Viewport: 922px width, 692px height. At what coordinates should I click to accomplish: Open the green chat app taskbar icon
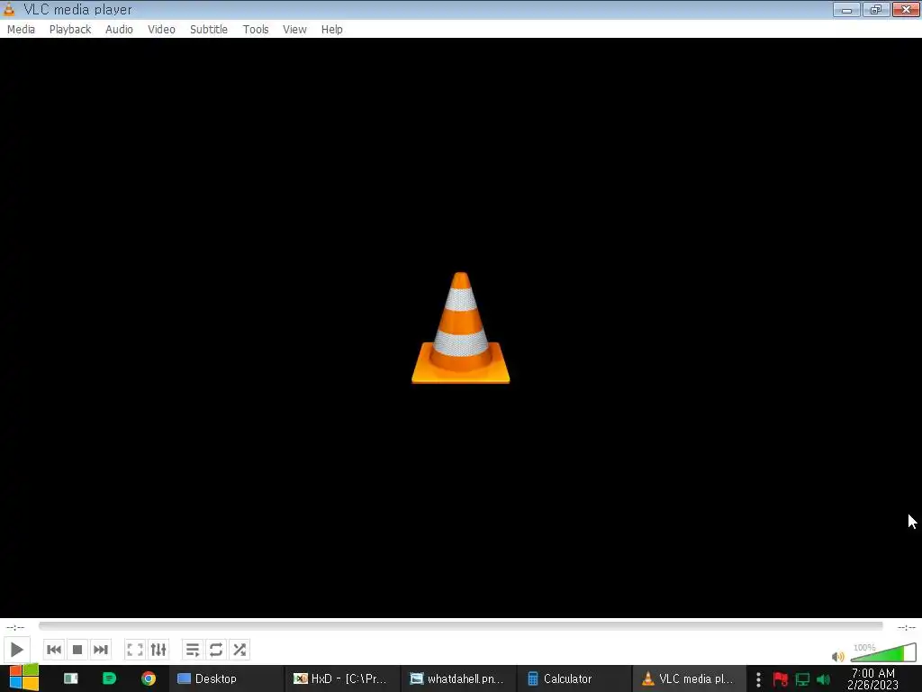[x=109, y=678]
